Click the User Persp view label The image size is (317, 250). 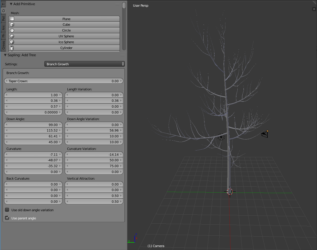click(141, 6)
